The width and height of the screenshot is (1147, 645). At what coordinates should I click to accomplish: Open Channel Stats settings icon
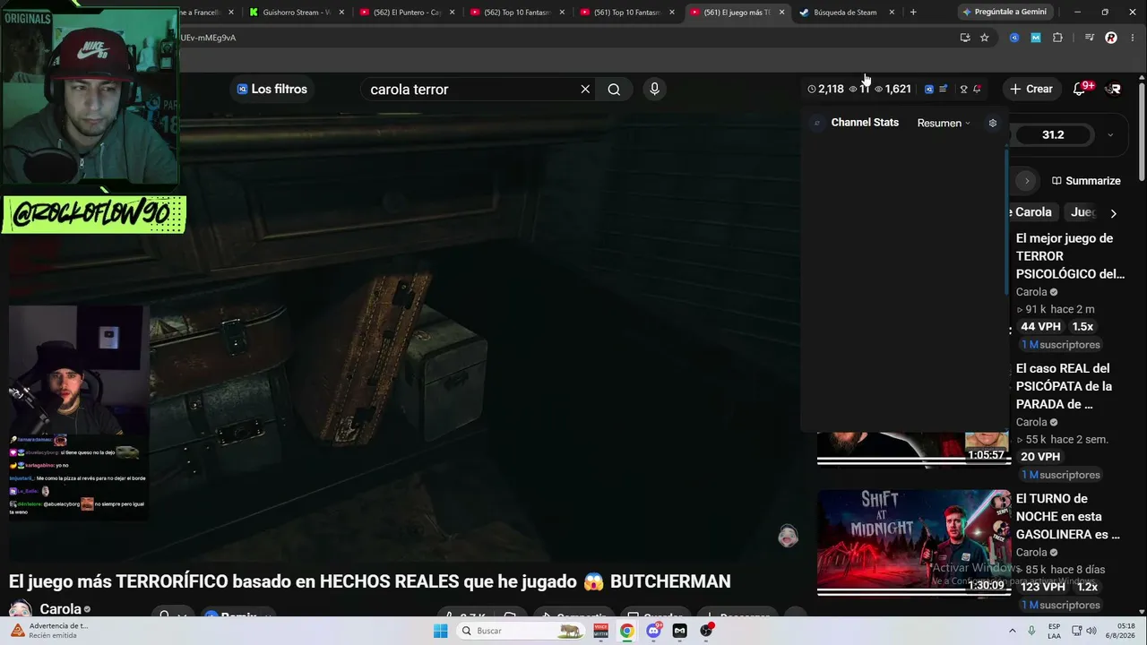pos(992,123)
